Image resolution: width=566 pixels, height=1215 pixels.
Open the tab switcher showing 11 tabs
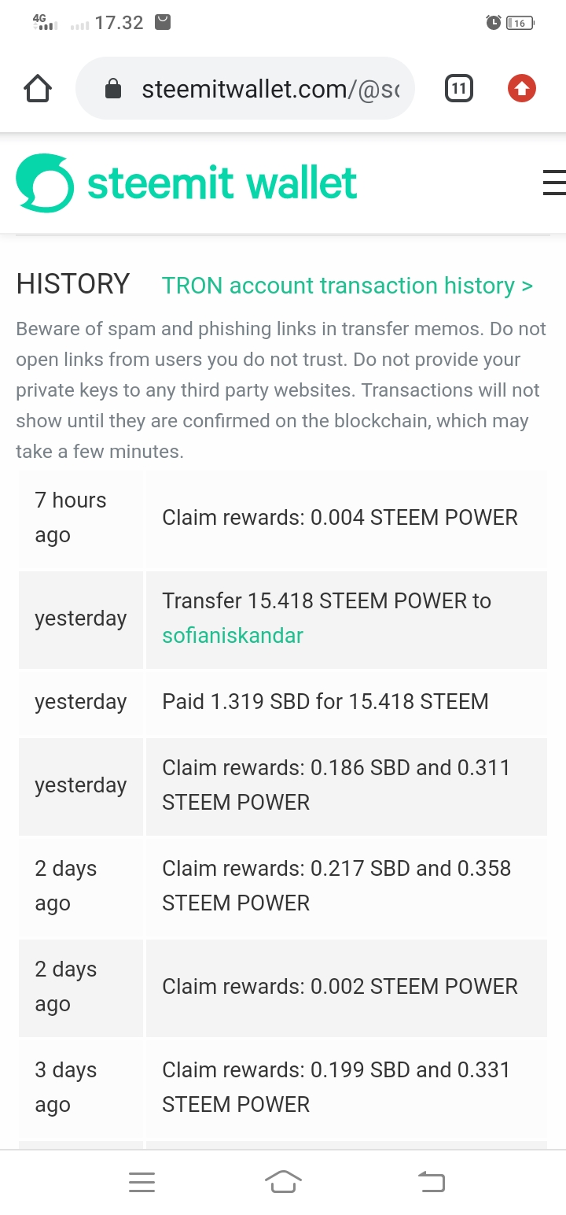(x=459, y=89)
